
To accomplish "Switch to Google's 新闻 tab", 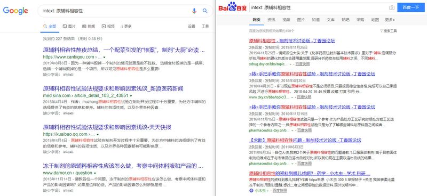I will [89, 27].
